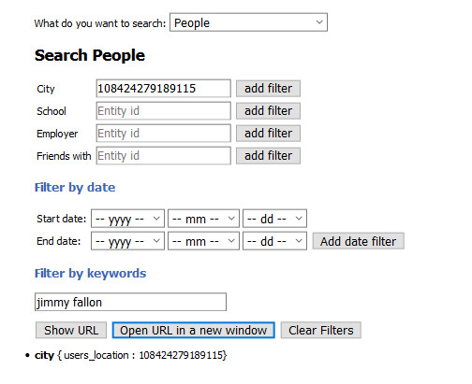Open URL in a new window
The width and height of the screenshot is (472, 384).
194,330
